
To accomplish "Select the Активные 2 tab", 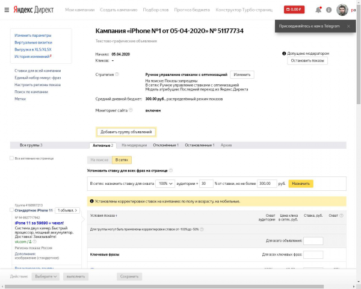I will (103, 146).
